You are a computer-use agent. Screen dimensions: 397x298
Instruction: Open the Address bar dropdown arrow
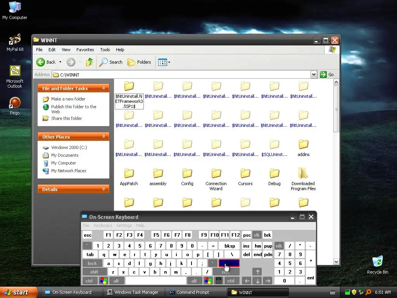pos(314,74)
